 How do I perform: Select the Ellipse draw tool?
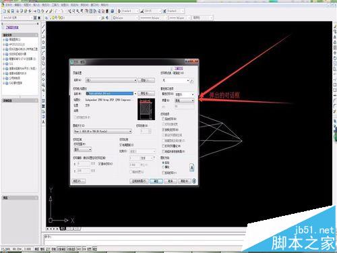click(x=43, y=74)
